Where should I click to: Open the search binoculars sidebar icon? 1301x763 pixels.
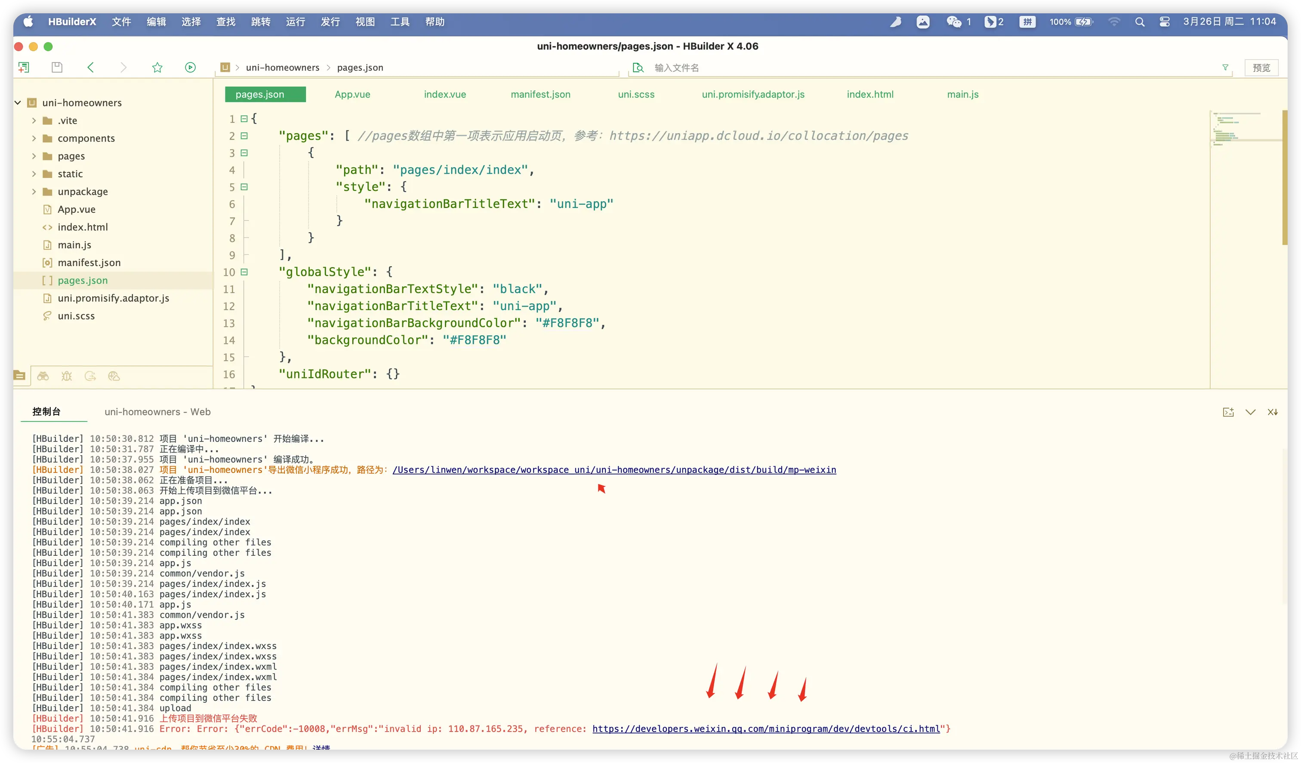coord(43,376)
